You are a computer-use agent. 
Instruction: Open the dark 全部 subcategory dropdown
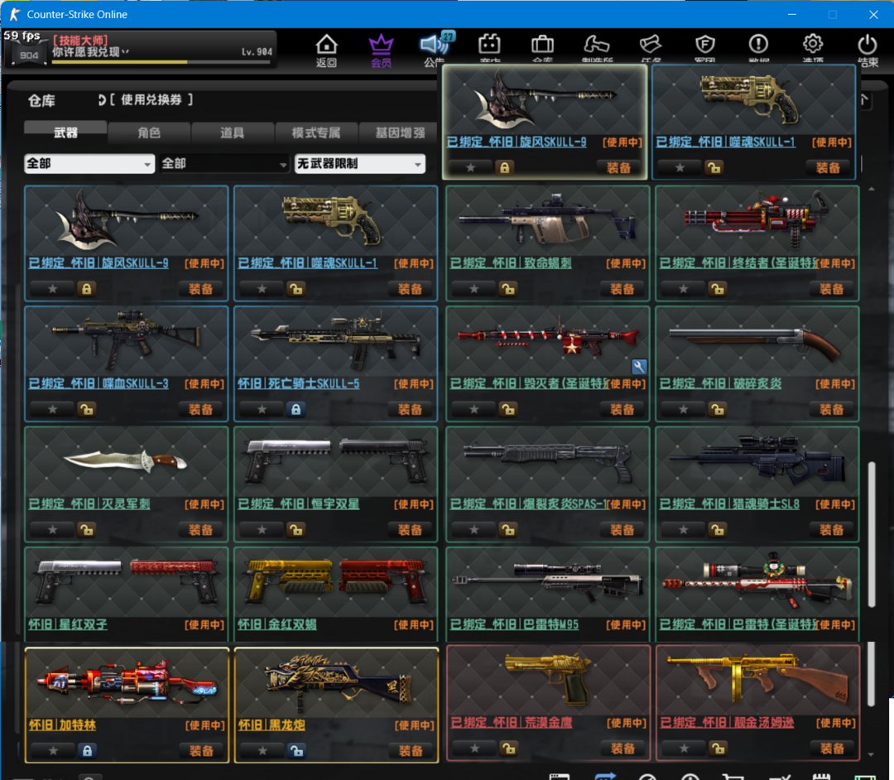point(224,164)
